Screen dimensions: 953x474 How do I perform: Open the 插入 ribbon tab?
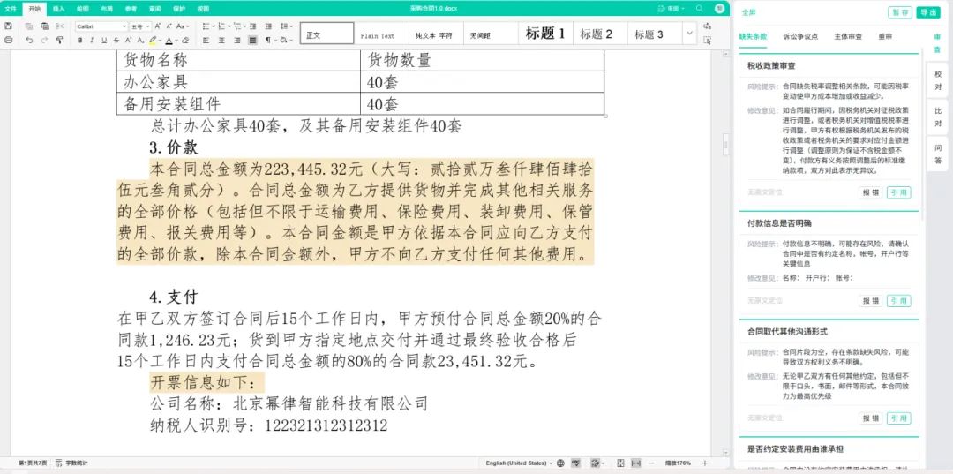(x=58, y=8)
